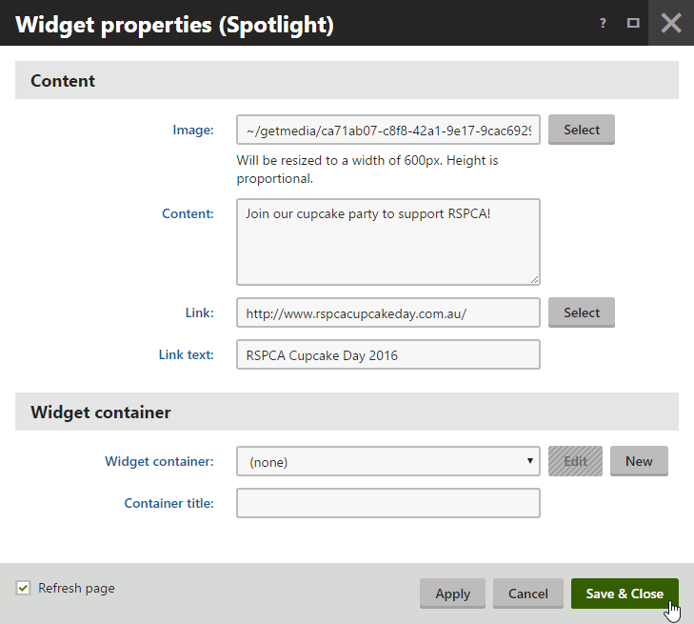Click New widget container button
The image size is (694, 624).
(639, 461)
